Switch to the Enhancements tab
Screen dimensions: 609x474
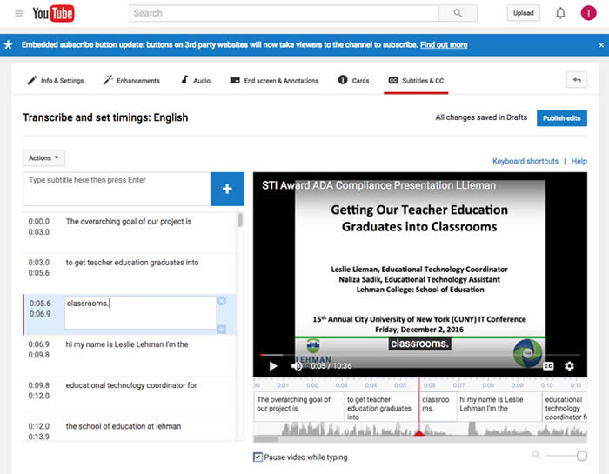point(131,81)
